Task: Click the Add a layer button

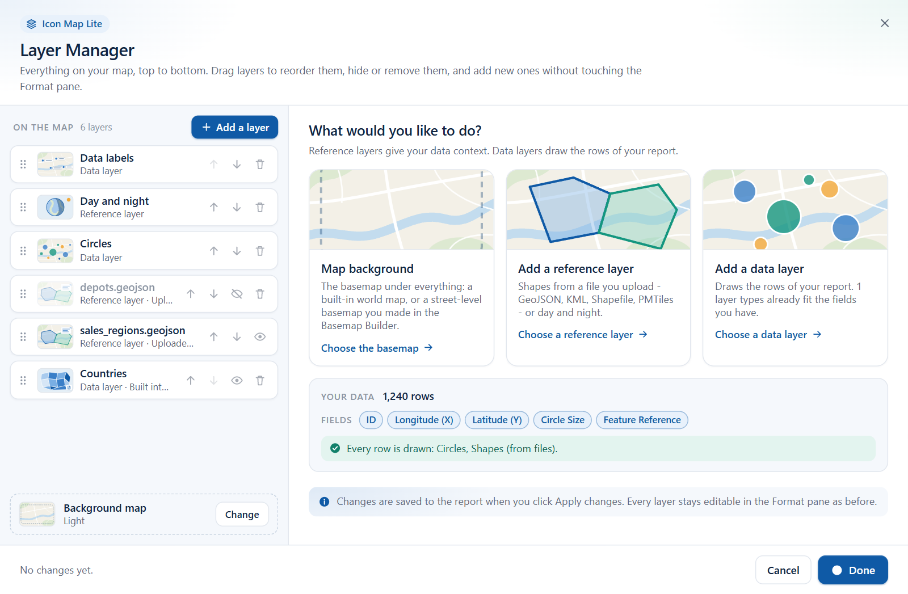Action: [234, 128]
